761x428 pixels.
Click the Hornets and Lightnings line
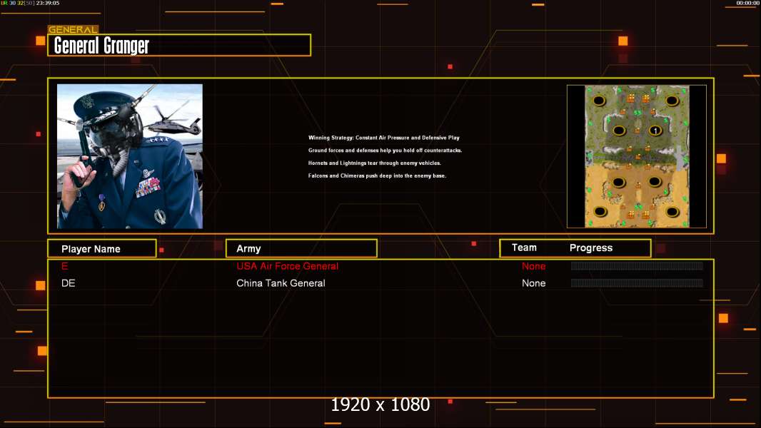(x=375, y=163)
